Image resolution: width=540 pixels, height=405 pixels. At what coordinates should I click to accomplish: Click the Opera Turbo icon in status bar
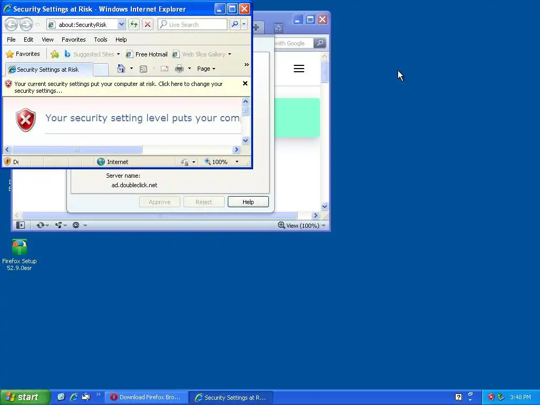[76, 225]
